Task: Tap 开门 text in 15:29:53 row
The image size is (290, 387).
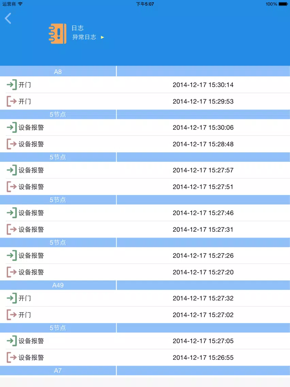Action: (25, 101)
